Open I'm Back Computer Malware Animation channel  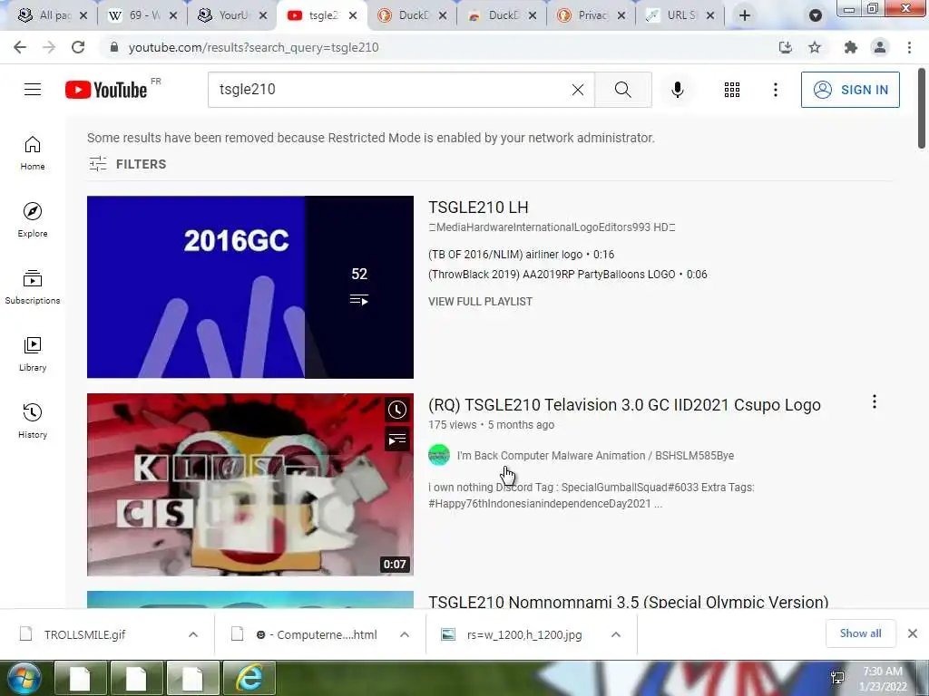click(x=595, y=456)
